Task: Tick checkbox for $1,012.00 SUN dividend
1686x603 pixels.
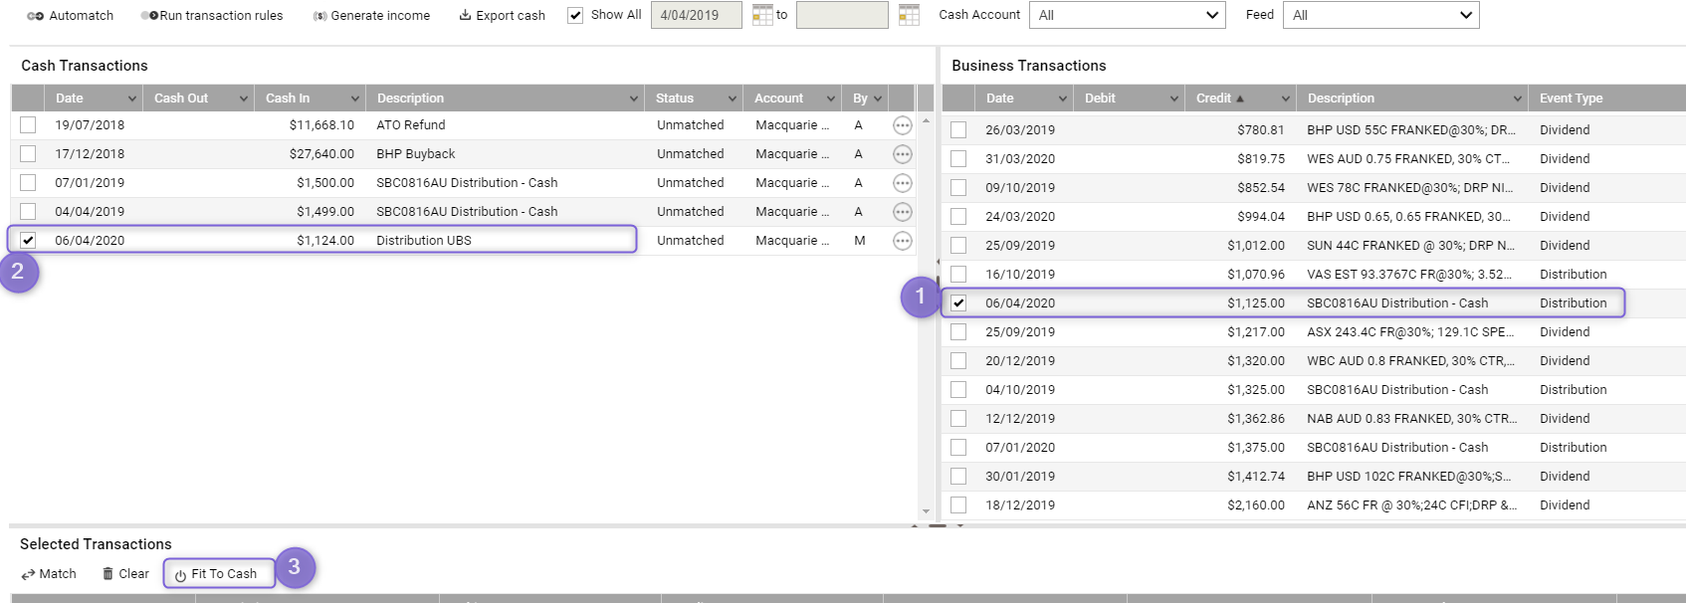Action: (x=958, y=246)
